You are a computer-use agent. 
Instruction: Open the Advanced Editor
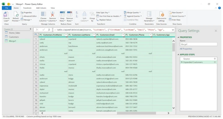29,16
